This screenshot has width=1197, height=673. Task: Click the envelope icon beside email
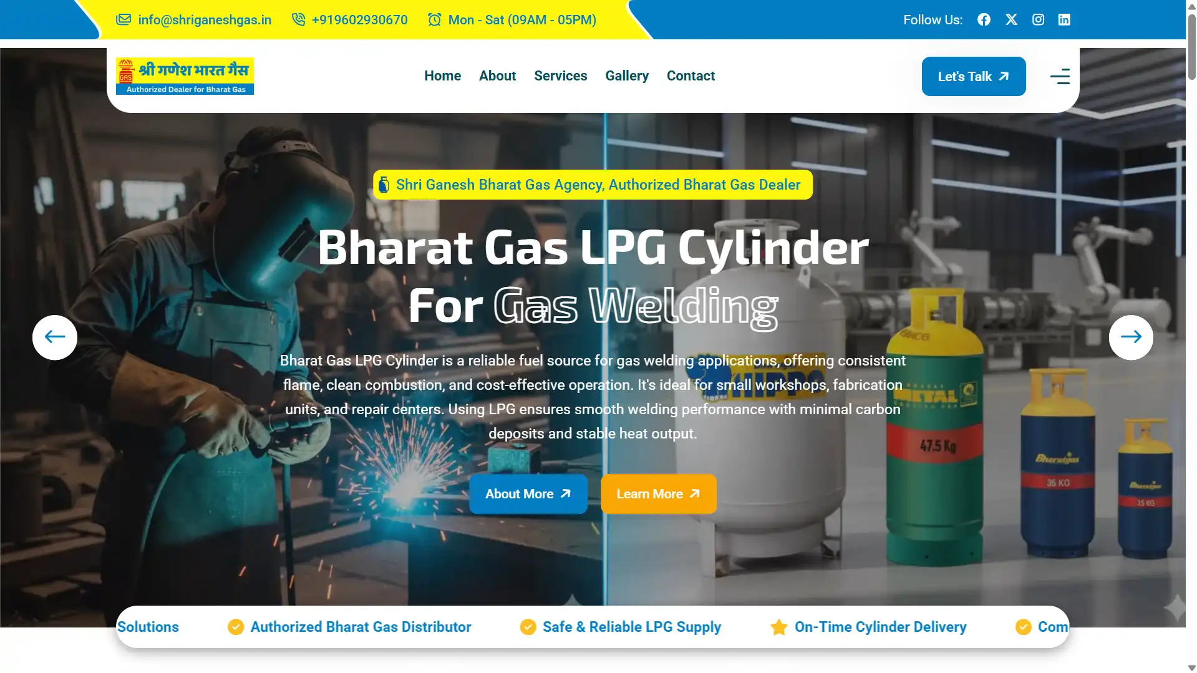click(x=124, y=20)
